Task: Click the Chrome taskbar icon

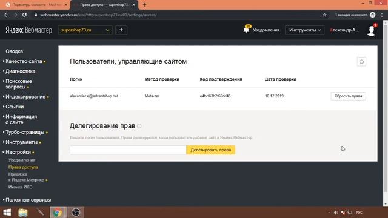Action: click(x=58, y=213)
